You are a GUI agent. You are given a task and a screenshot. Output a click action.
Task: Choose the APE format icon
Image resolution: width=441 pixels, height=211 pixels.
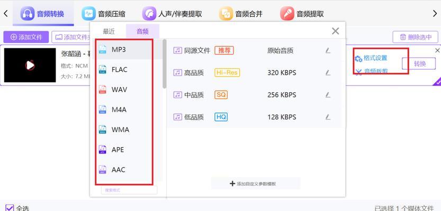pyautogui.click(x=103, y=149)
